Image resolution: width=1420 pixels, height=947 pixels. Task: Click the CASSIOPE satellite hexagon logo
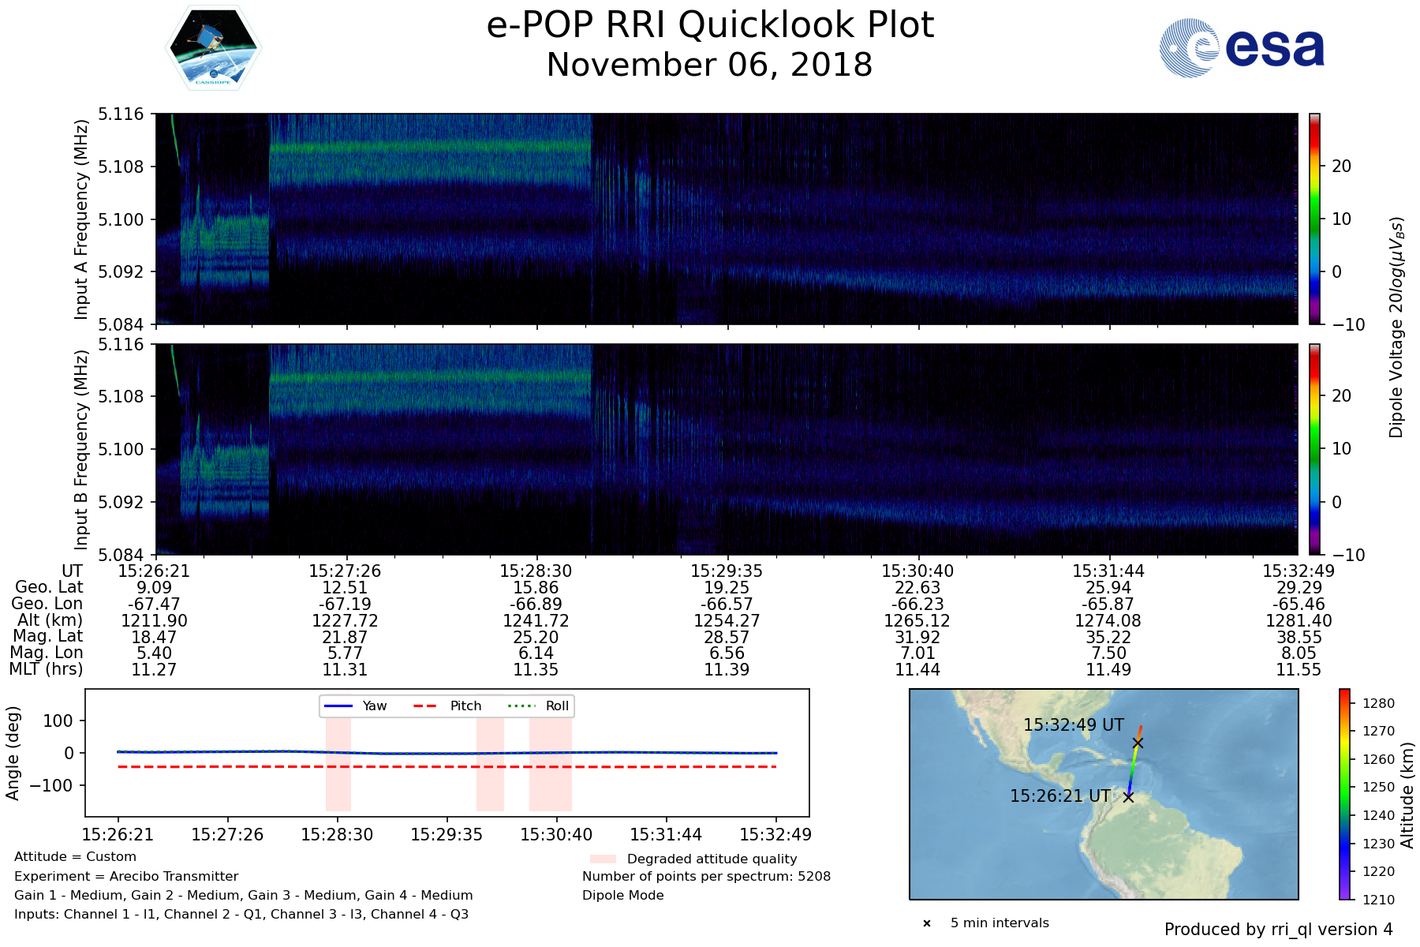coord(213,48)
